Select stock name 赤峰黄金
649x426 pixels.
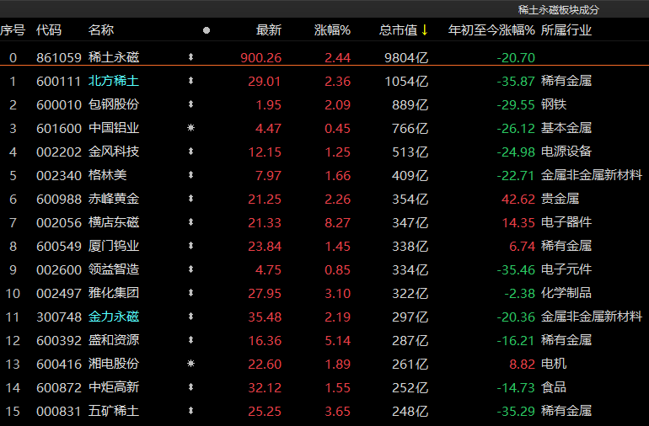click(x=114, y=199)
